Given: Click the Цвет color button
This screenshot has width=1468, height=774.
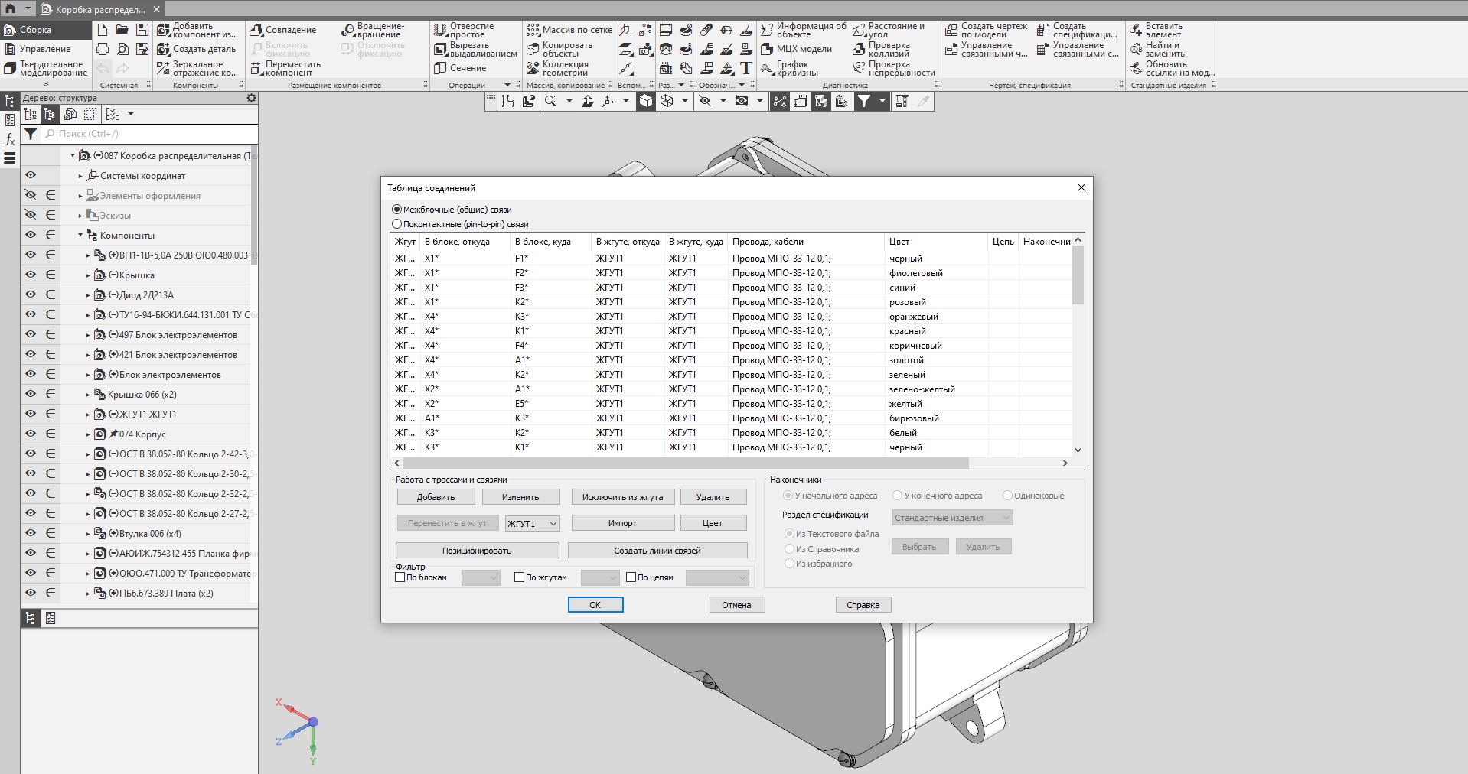Looking at the screenshot, I should pyautogui.click(x=712, y=523).
